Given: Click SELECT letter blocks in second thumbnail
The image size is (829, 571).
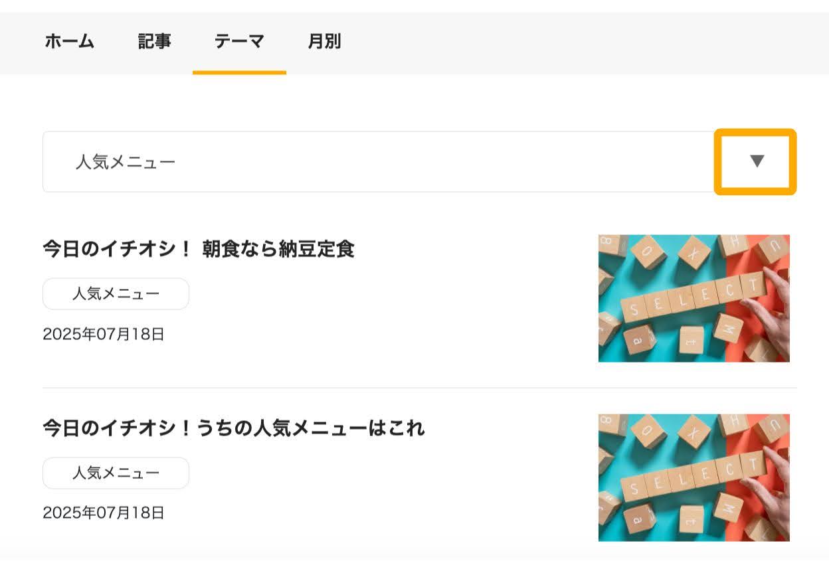Looking at the screenshot, I should pos(693,477).
